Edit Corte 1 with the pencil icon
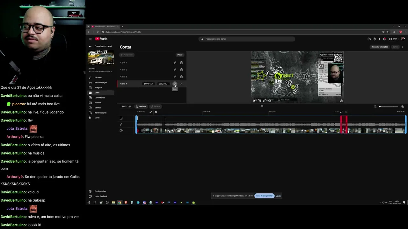This screenshot has width=408, height=229. [175, 63]
